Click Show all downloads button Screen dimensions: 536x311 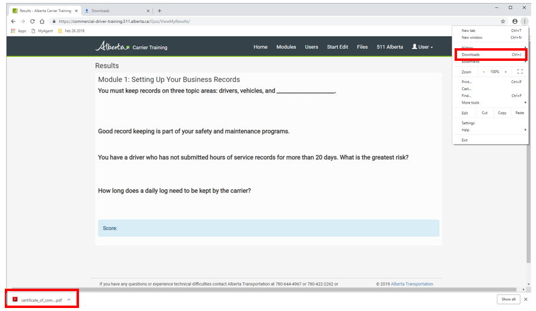508,299
